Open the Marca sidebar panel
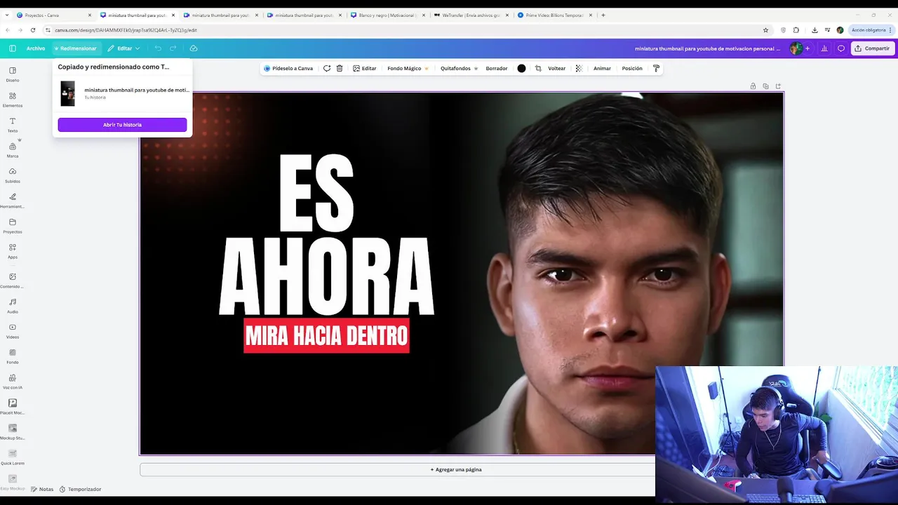898x505 pixels. pos(13,149)
